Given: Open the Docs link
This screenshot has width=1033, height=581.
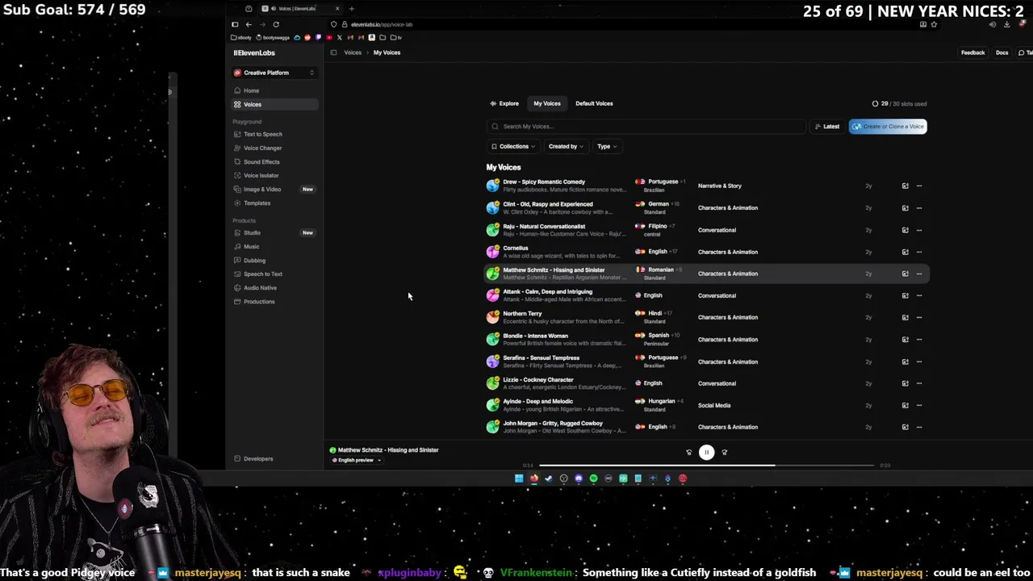Looking at the screenshot, I should click(x=1002, y=52).
